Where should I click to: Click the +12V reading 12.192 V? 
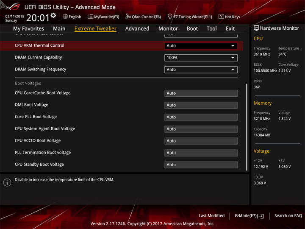point(261,167)
